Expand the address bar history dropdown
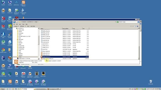161x90 pixels. [115, 22]
